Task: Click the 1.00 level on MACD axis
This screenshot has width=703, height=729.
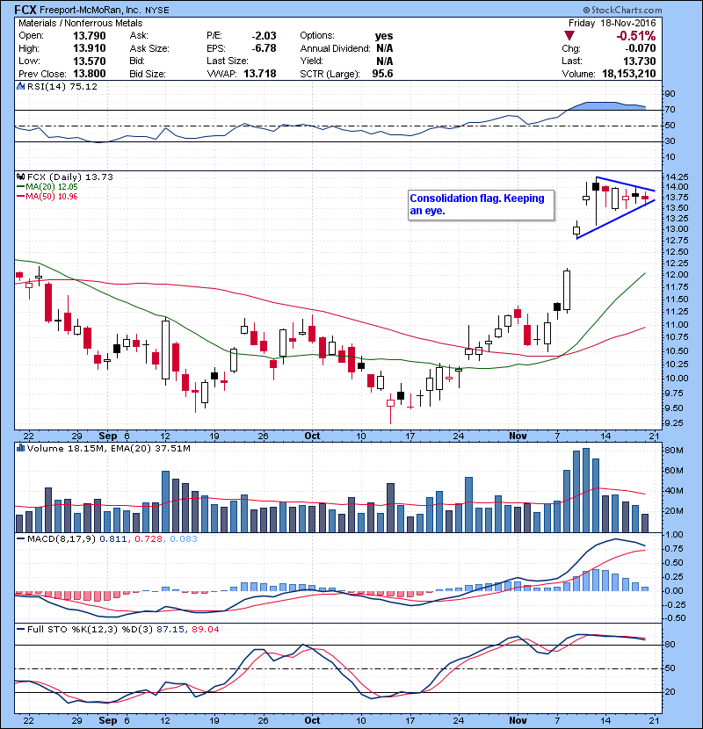Action: click(675, 535)
